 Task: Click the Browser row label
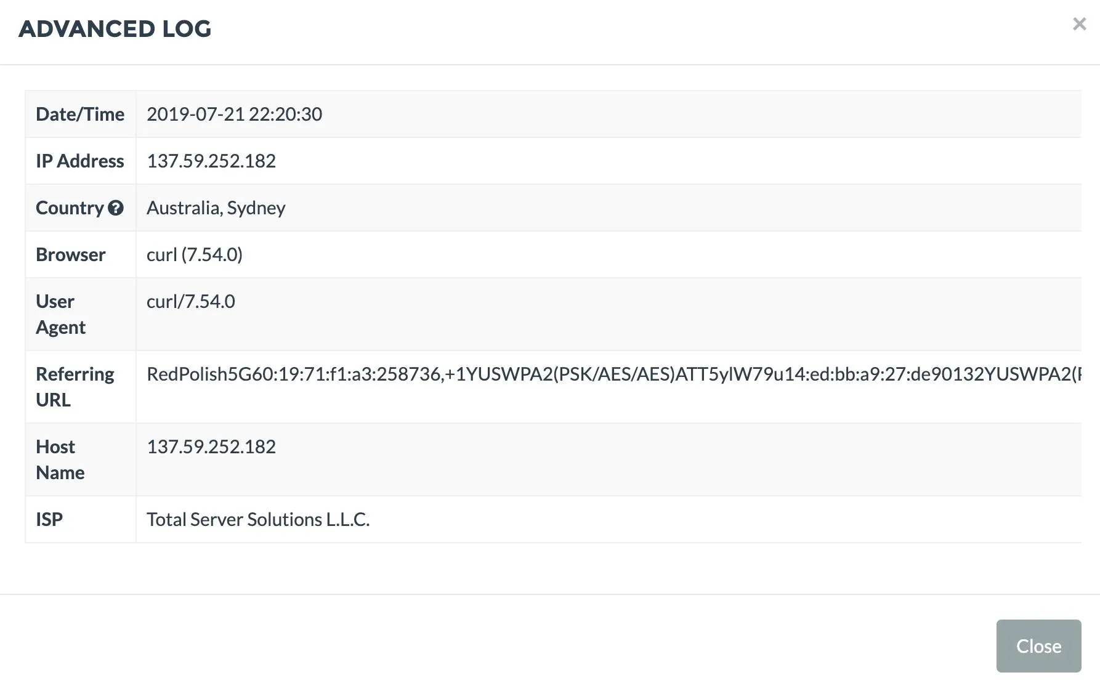tap(71, 254)
